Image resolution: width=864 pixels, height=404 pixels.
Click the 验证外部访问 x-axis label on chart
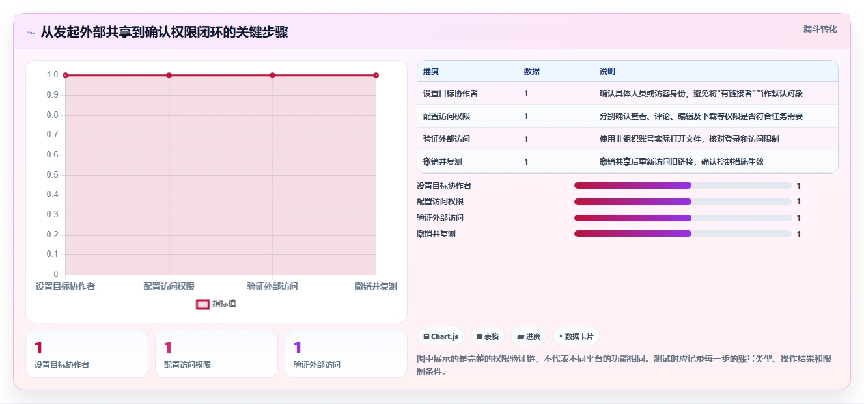coord(272,286)
